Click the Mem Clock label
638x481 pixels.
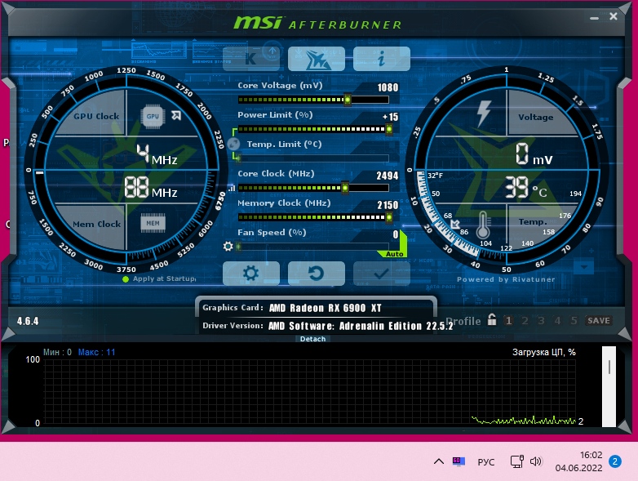click(97, 224)
